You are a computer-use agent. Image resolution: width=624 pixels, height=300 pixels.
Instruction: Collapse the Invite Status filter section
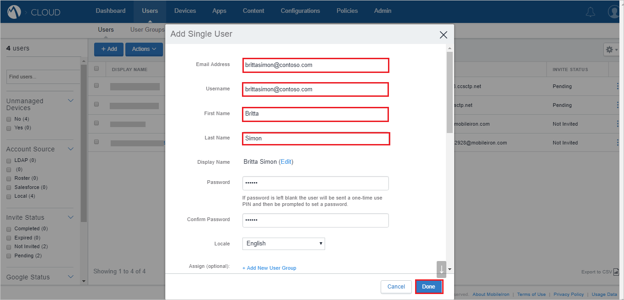(x=71, y=217)
